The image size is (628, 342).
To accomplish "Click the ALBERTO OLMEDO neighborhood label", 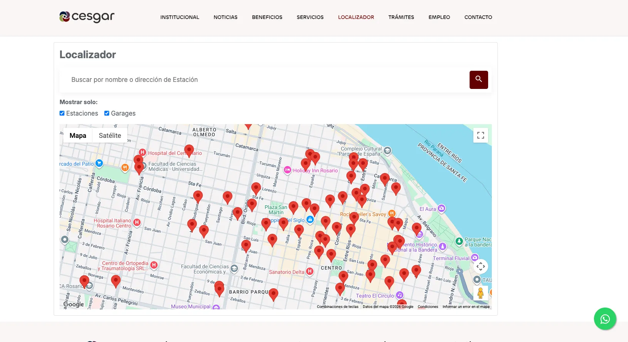I will tap(204, 132).
